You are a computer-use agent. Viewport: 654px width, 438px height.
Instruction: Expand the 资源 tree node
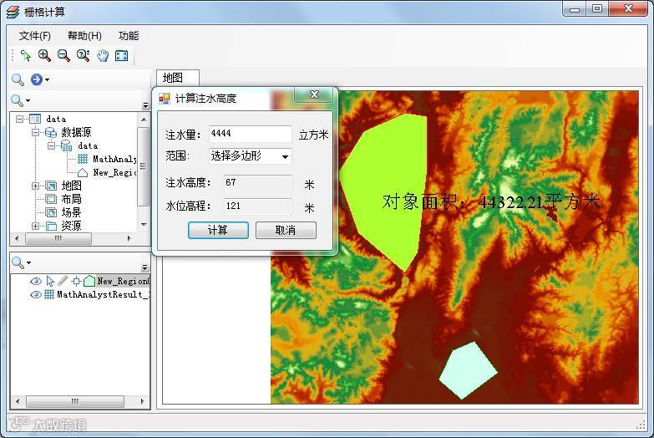pyautogui.click(x=35, y=226)
